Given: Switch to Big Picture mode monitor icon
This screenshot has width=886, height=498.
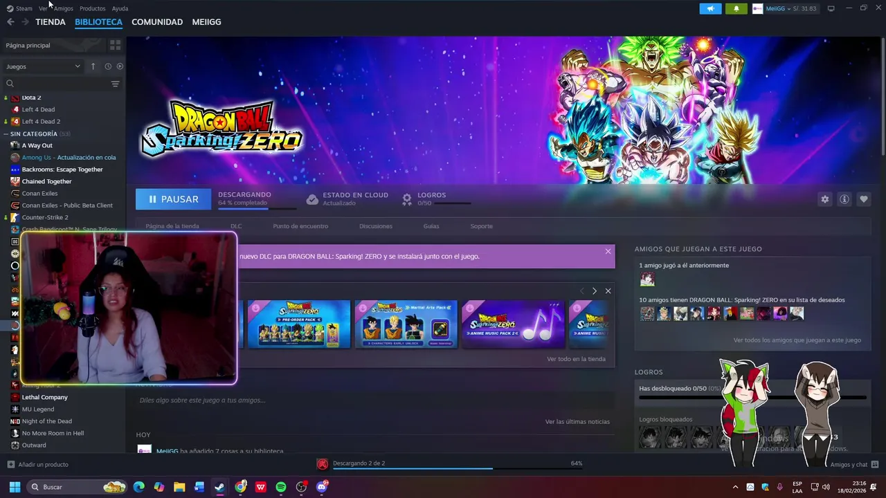Looking at the screenshot, I should point(831,8).
